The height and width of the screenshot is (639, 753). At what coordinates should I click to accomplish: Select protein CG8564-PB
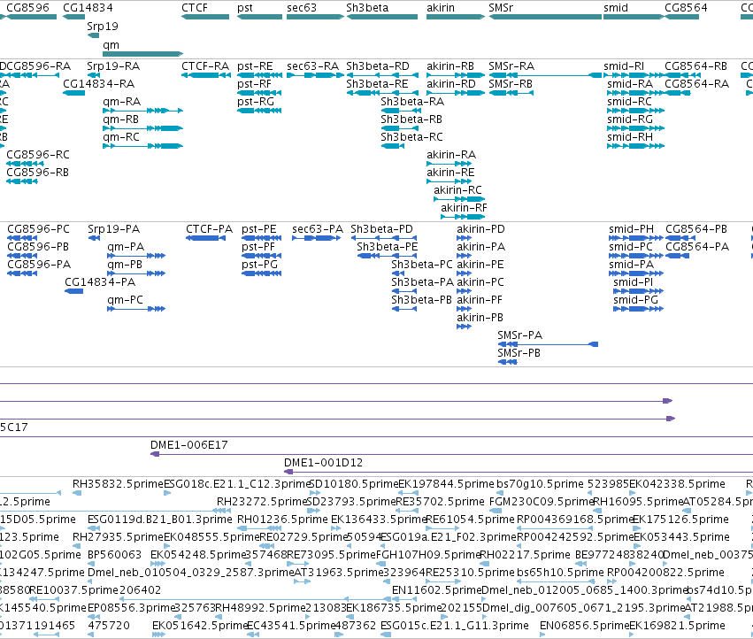coord(680,238)
